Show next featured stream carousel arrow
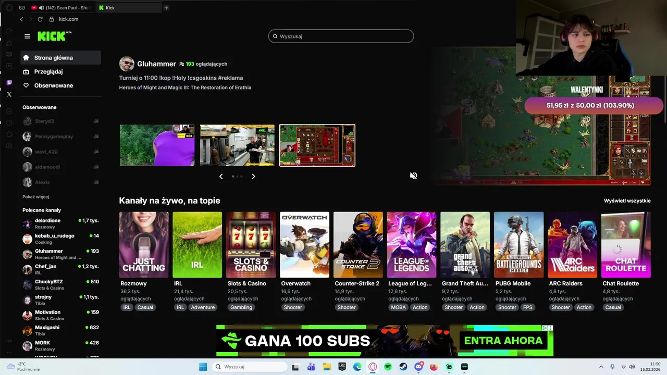The image size is (667, 375). coord(253,177)
